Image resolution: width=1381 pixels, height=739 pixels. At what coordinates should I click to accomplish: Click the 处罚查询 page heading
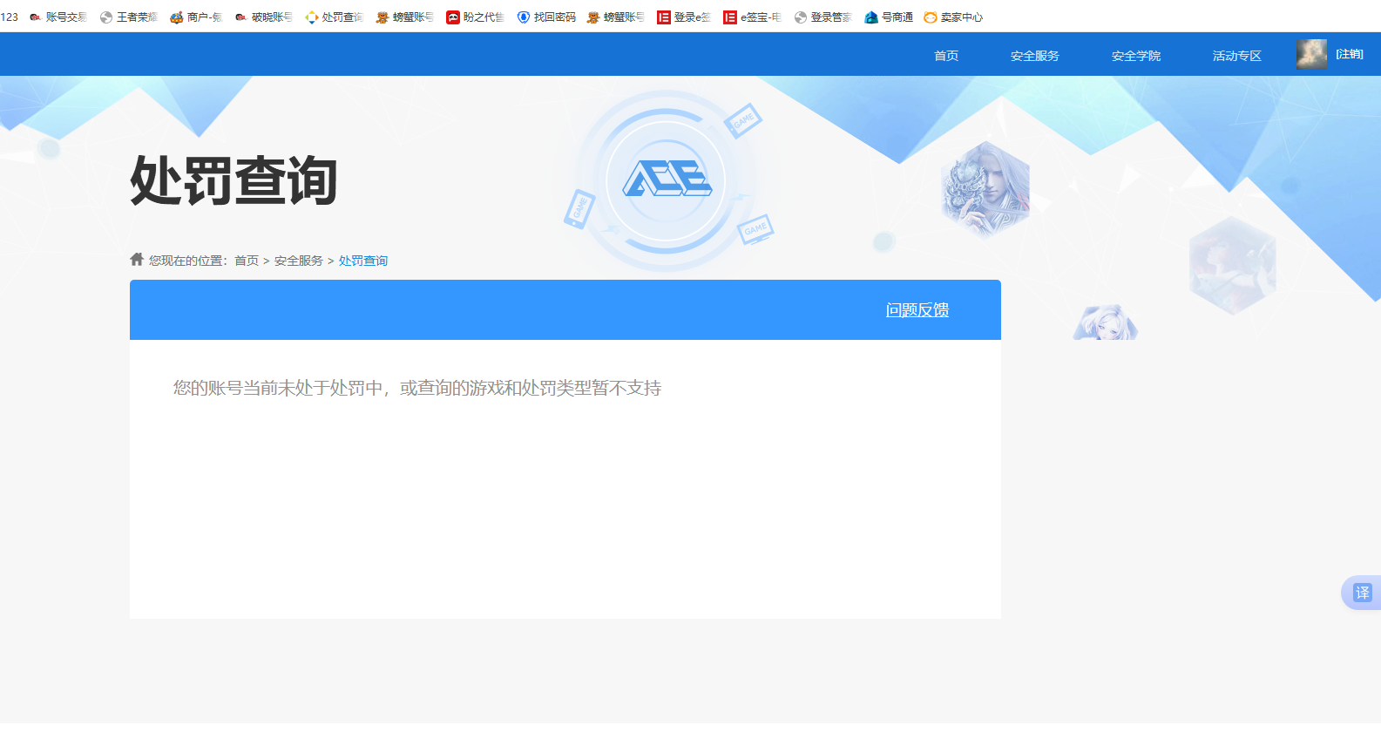tap(234, 181)
